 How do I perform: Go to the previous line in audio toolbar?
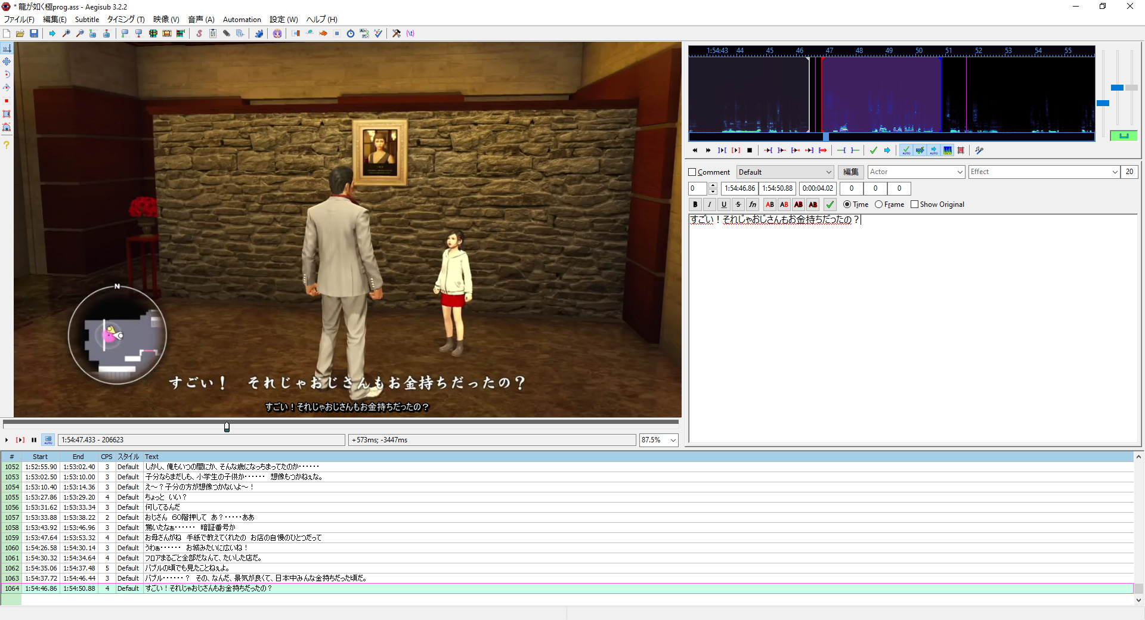(x=695, y=150)
